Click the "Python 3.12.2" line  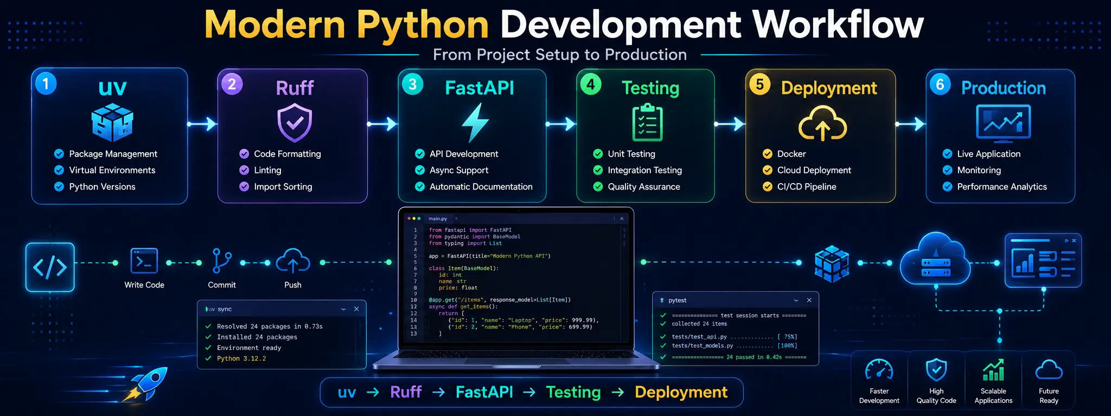click(241, 359)
